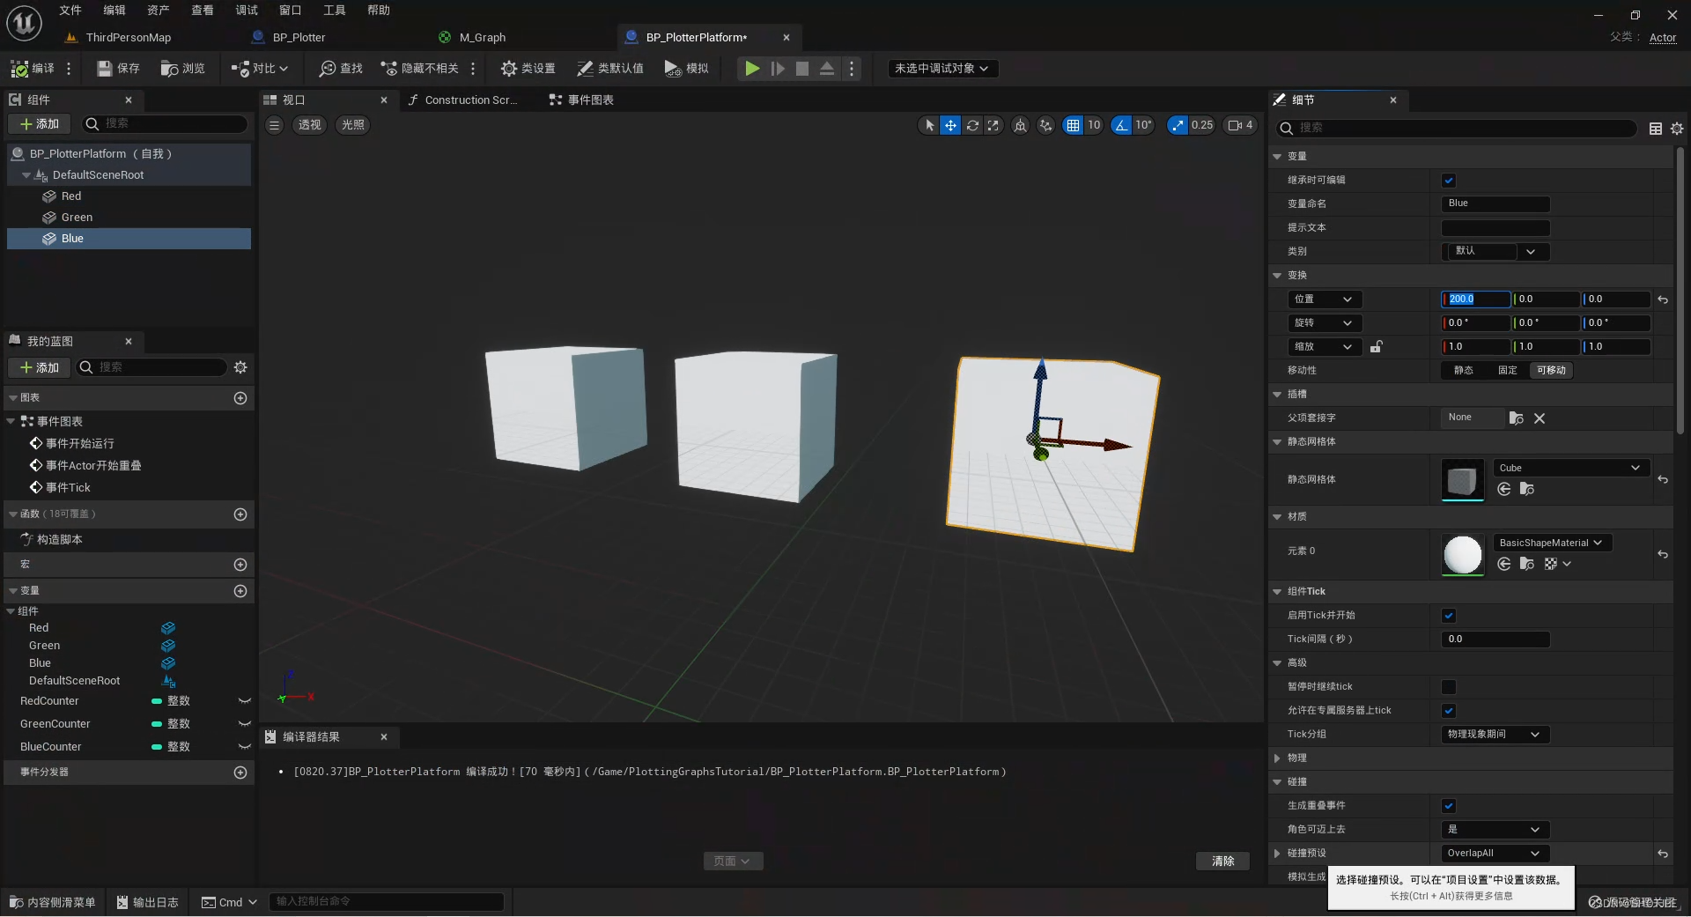The height and width of the screenshot is (917, 1691).
Task: Toggle grid snapping icon in viewport
Action: pyautogui.click(x=1073, y=125)
